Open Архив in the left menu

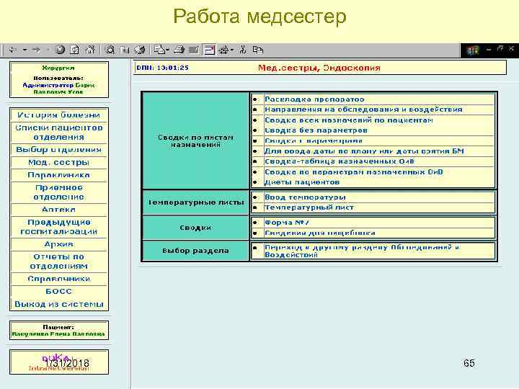coord(59,244)
